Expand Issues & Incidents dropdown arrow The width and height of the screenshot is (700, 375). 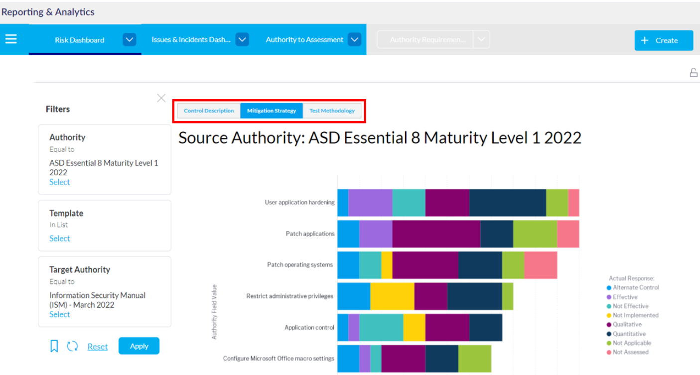coord(242,39)
